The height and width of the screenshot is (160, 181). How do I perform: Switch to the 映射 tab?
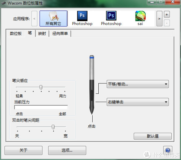42,33
